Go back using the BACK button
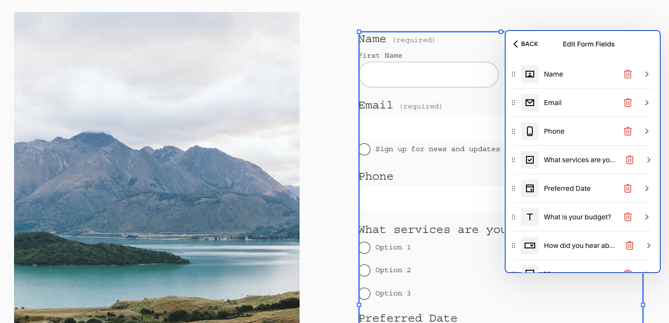 [526, 44]
